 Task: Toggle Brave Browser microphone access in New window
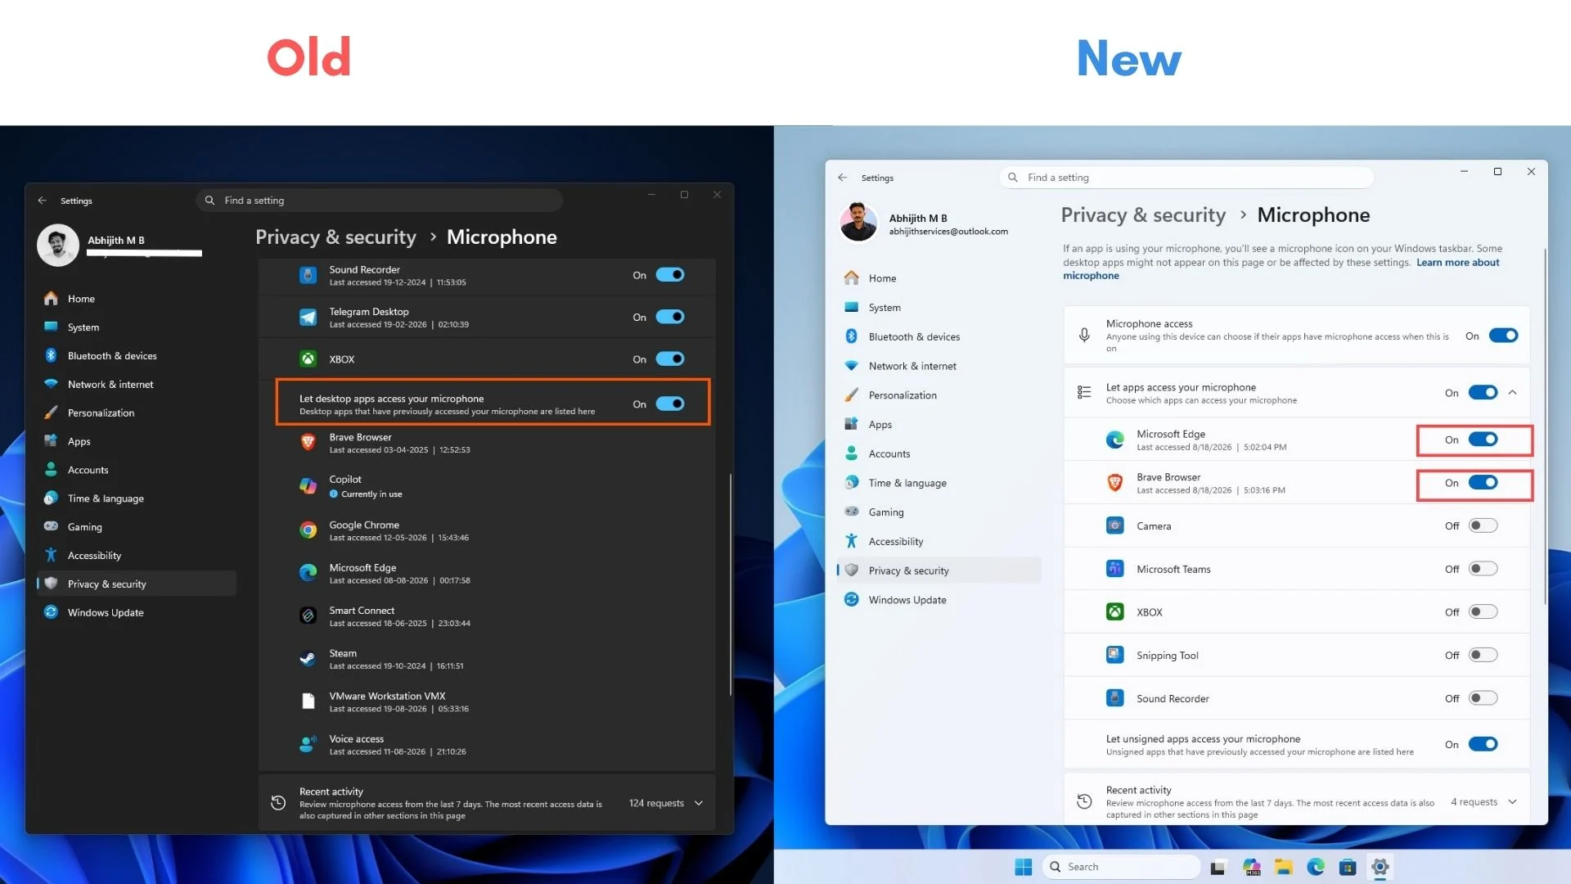coord(1483,483)
